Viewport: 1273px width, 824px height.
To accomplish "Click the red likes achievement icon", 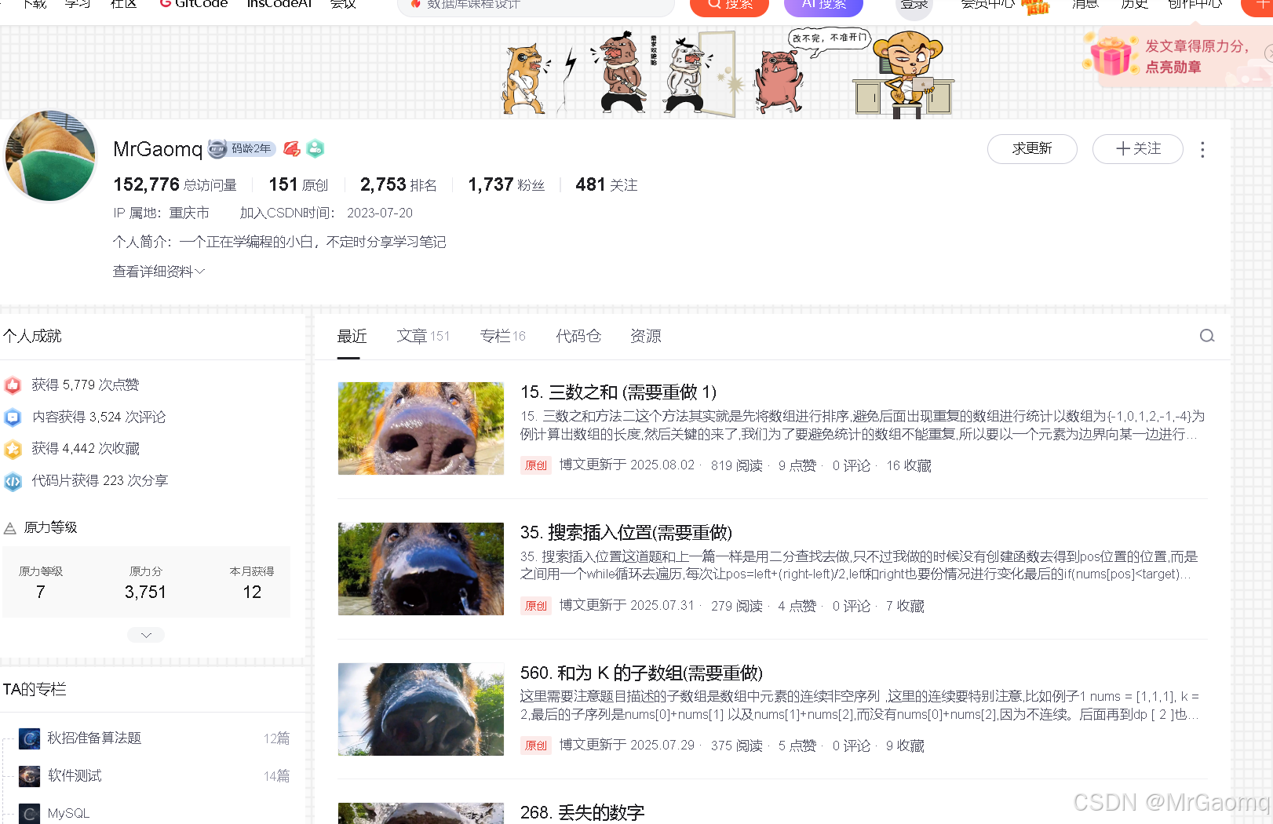I will tap(13, 385).
